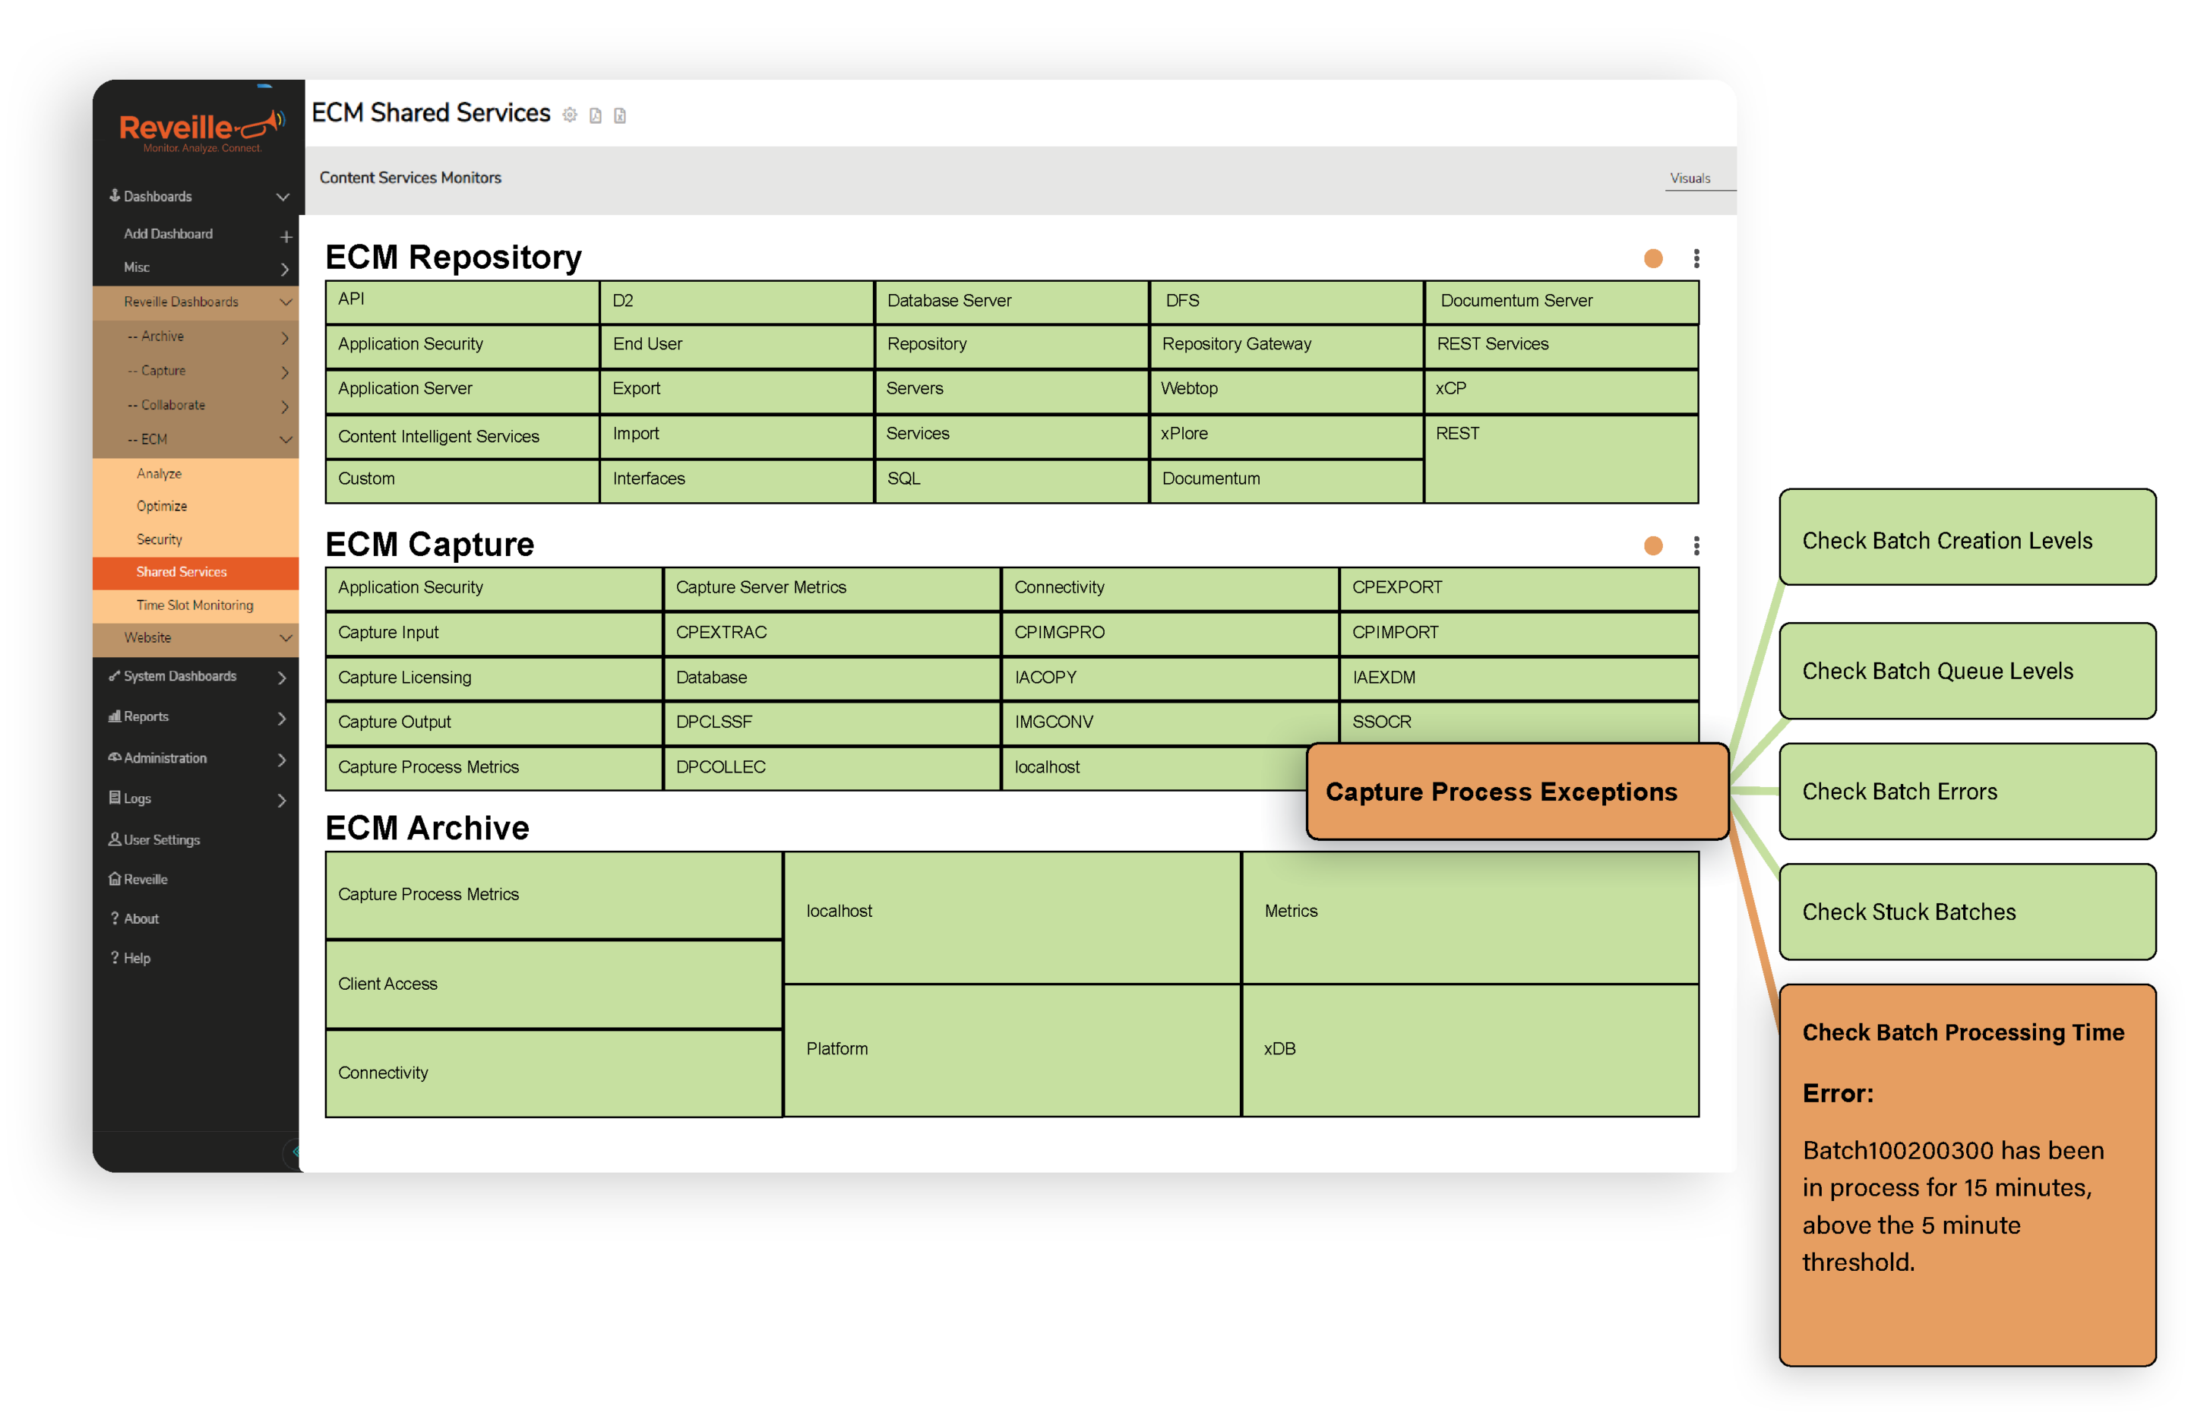Export the dashboard as PDF
2188x1416 pixels.
pos(596,116)
